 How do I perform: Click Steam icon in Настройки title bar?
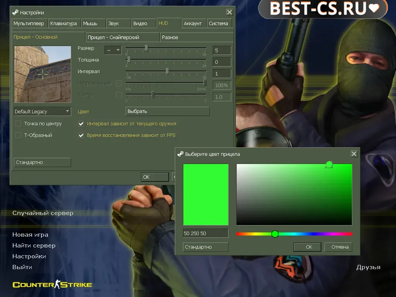tap(15, 12)
